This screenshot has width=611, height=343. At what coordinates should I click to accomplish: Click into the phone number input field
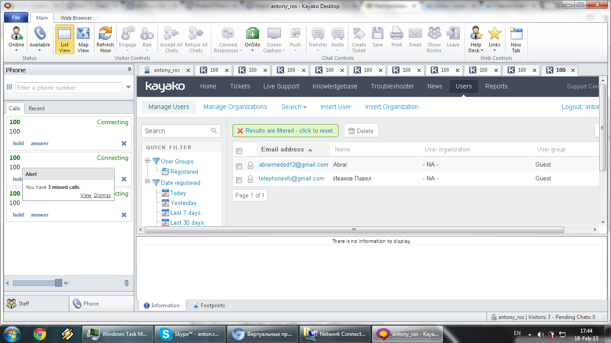tap(69, 88)
